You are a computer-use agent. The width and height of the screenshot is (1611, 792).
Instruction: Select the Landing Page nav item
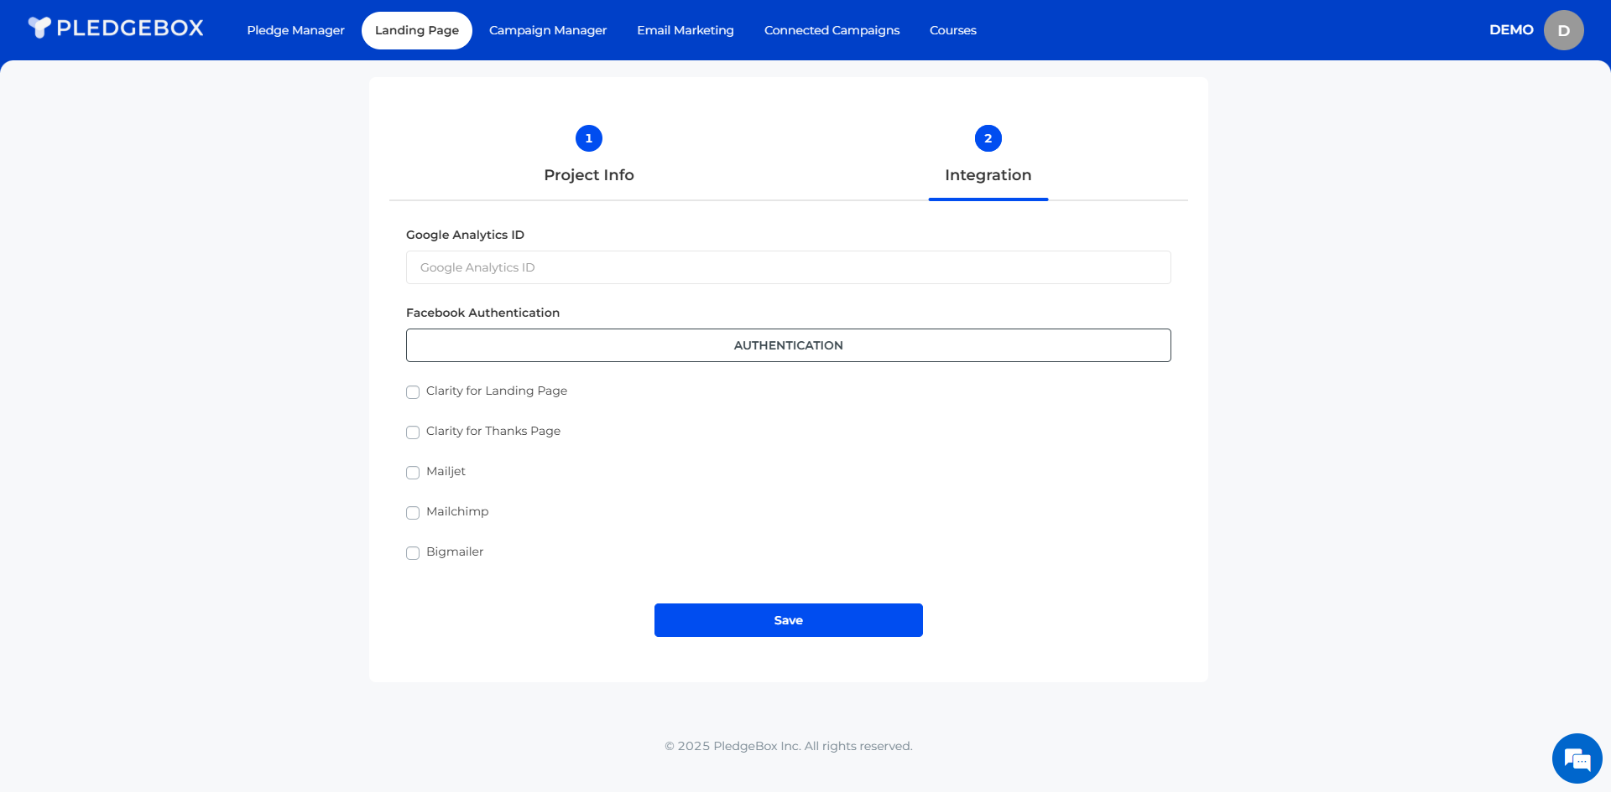[417, 30]
